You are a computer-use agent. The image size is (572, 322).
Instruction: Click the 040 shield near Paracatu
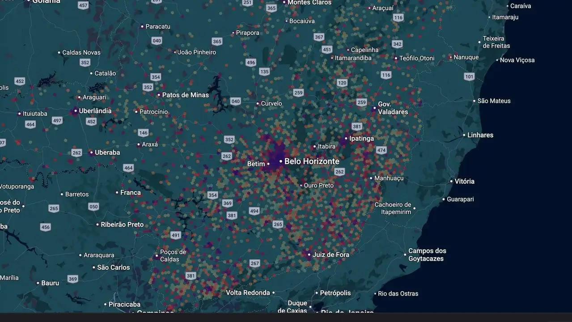pos(157,41)
